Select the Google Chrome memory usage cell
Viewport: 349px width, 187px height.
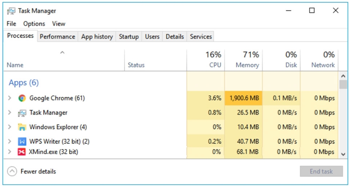[243, 98]
